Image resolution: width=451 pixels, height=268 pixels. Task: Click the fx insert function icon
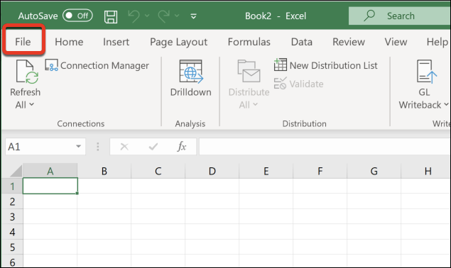(x=182, y=147)
